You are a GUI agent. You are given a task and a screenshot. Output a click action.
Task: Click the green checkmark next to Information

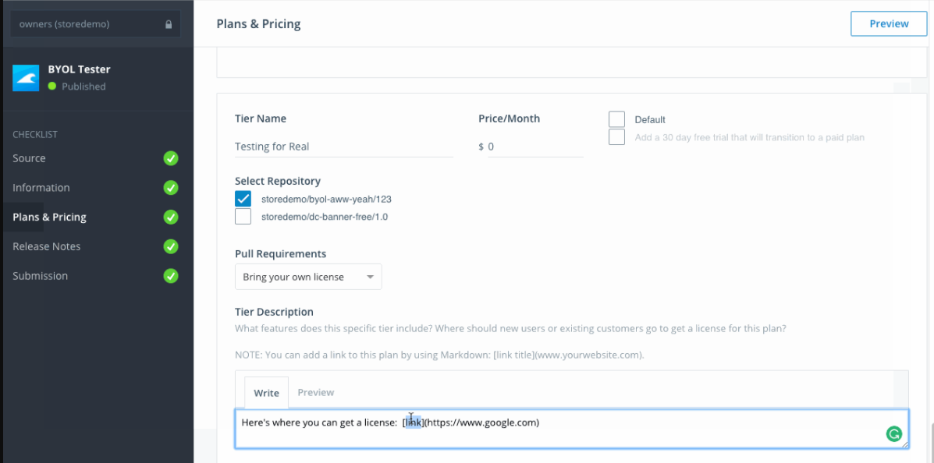(171, 188)
